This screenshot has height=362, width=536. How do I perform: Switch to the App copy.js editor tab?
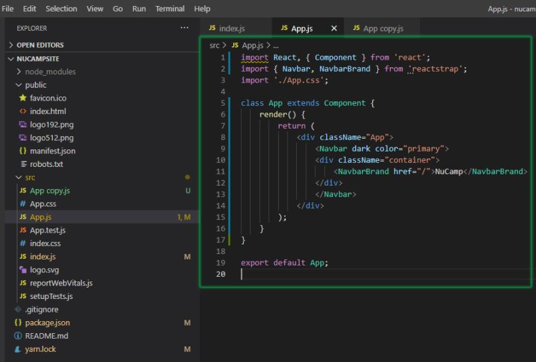383,28
